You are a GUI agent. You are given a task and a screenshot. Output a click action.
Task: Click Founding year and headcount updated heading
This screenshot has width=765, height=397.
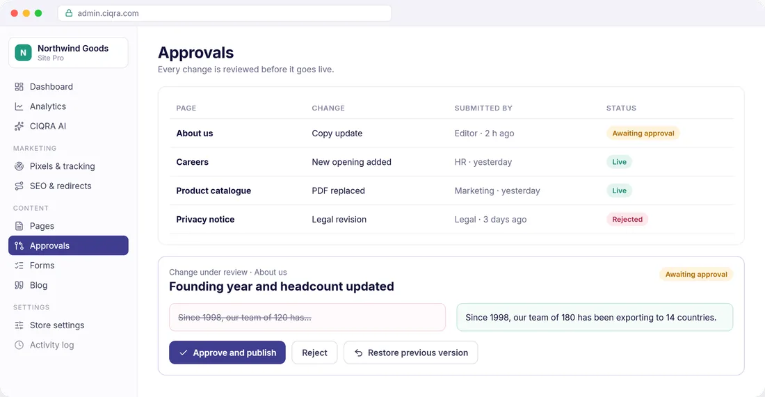tap(282, 286)
